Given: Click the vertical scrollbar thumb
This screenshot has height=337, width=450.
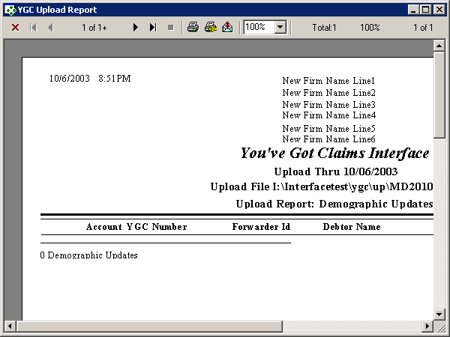Looking at the screenshot, I should click(x=439, y=95).
